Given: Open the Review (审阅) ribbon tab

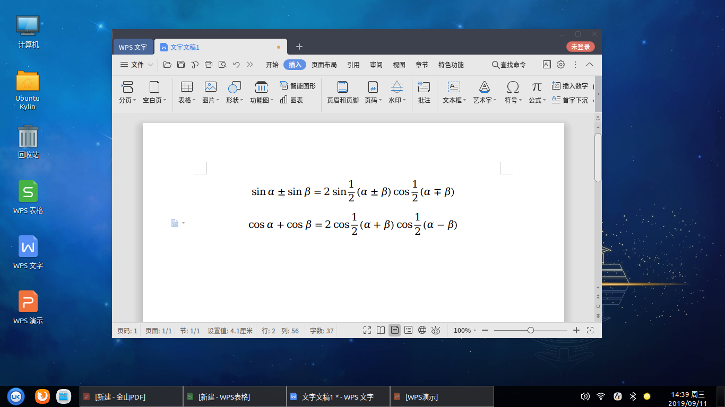Looking at the screenshot, I should pyautogui.click(x=376, y=65).
